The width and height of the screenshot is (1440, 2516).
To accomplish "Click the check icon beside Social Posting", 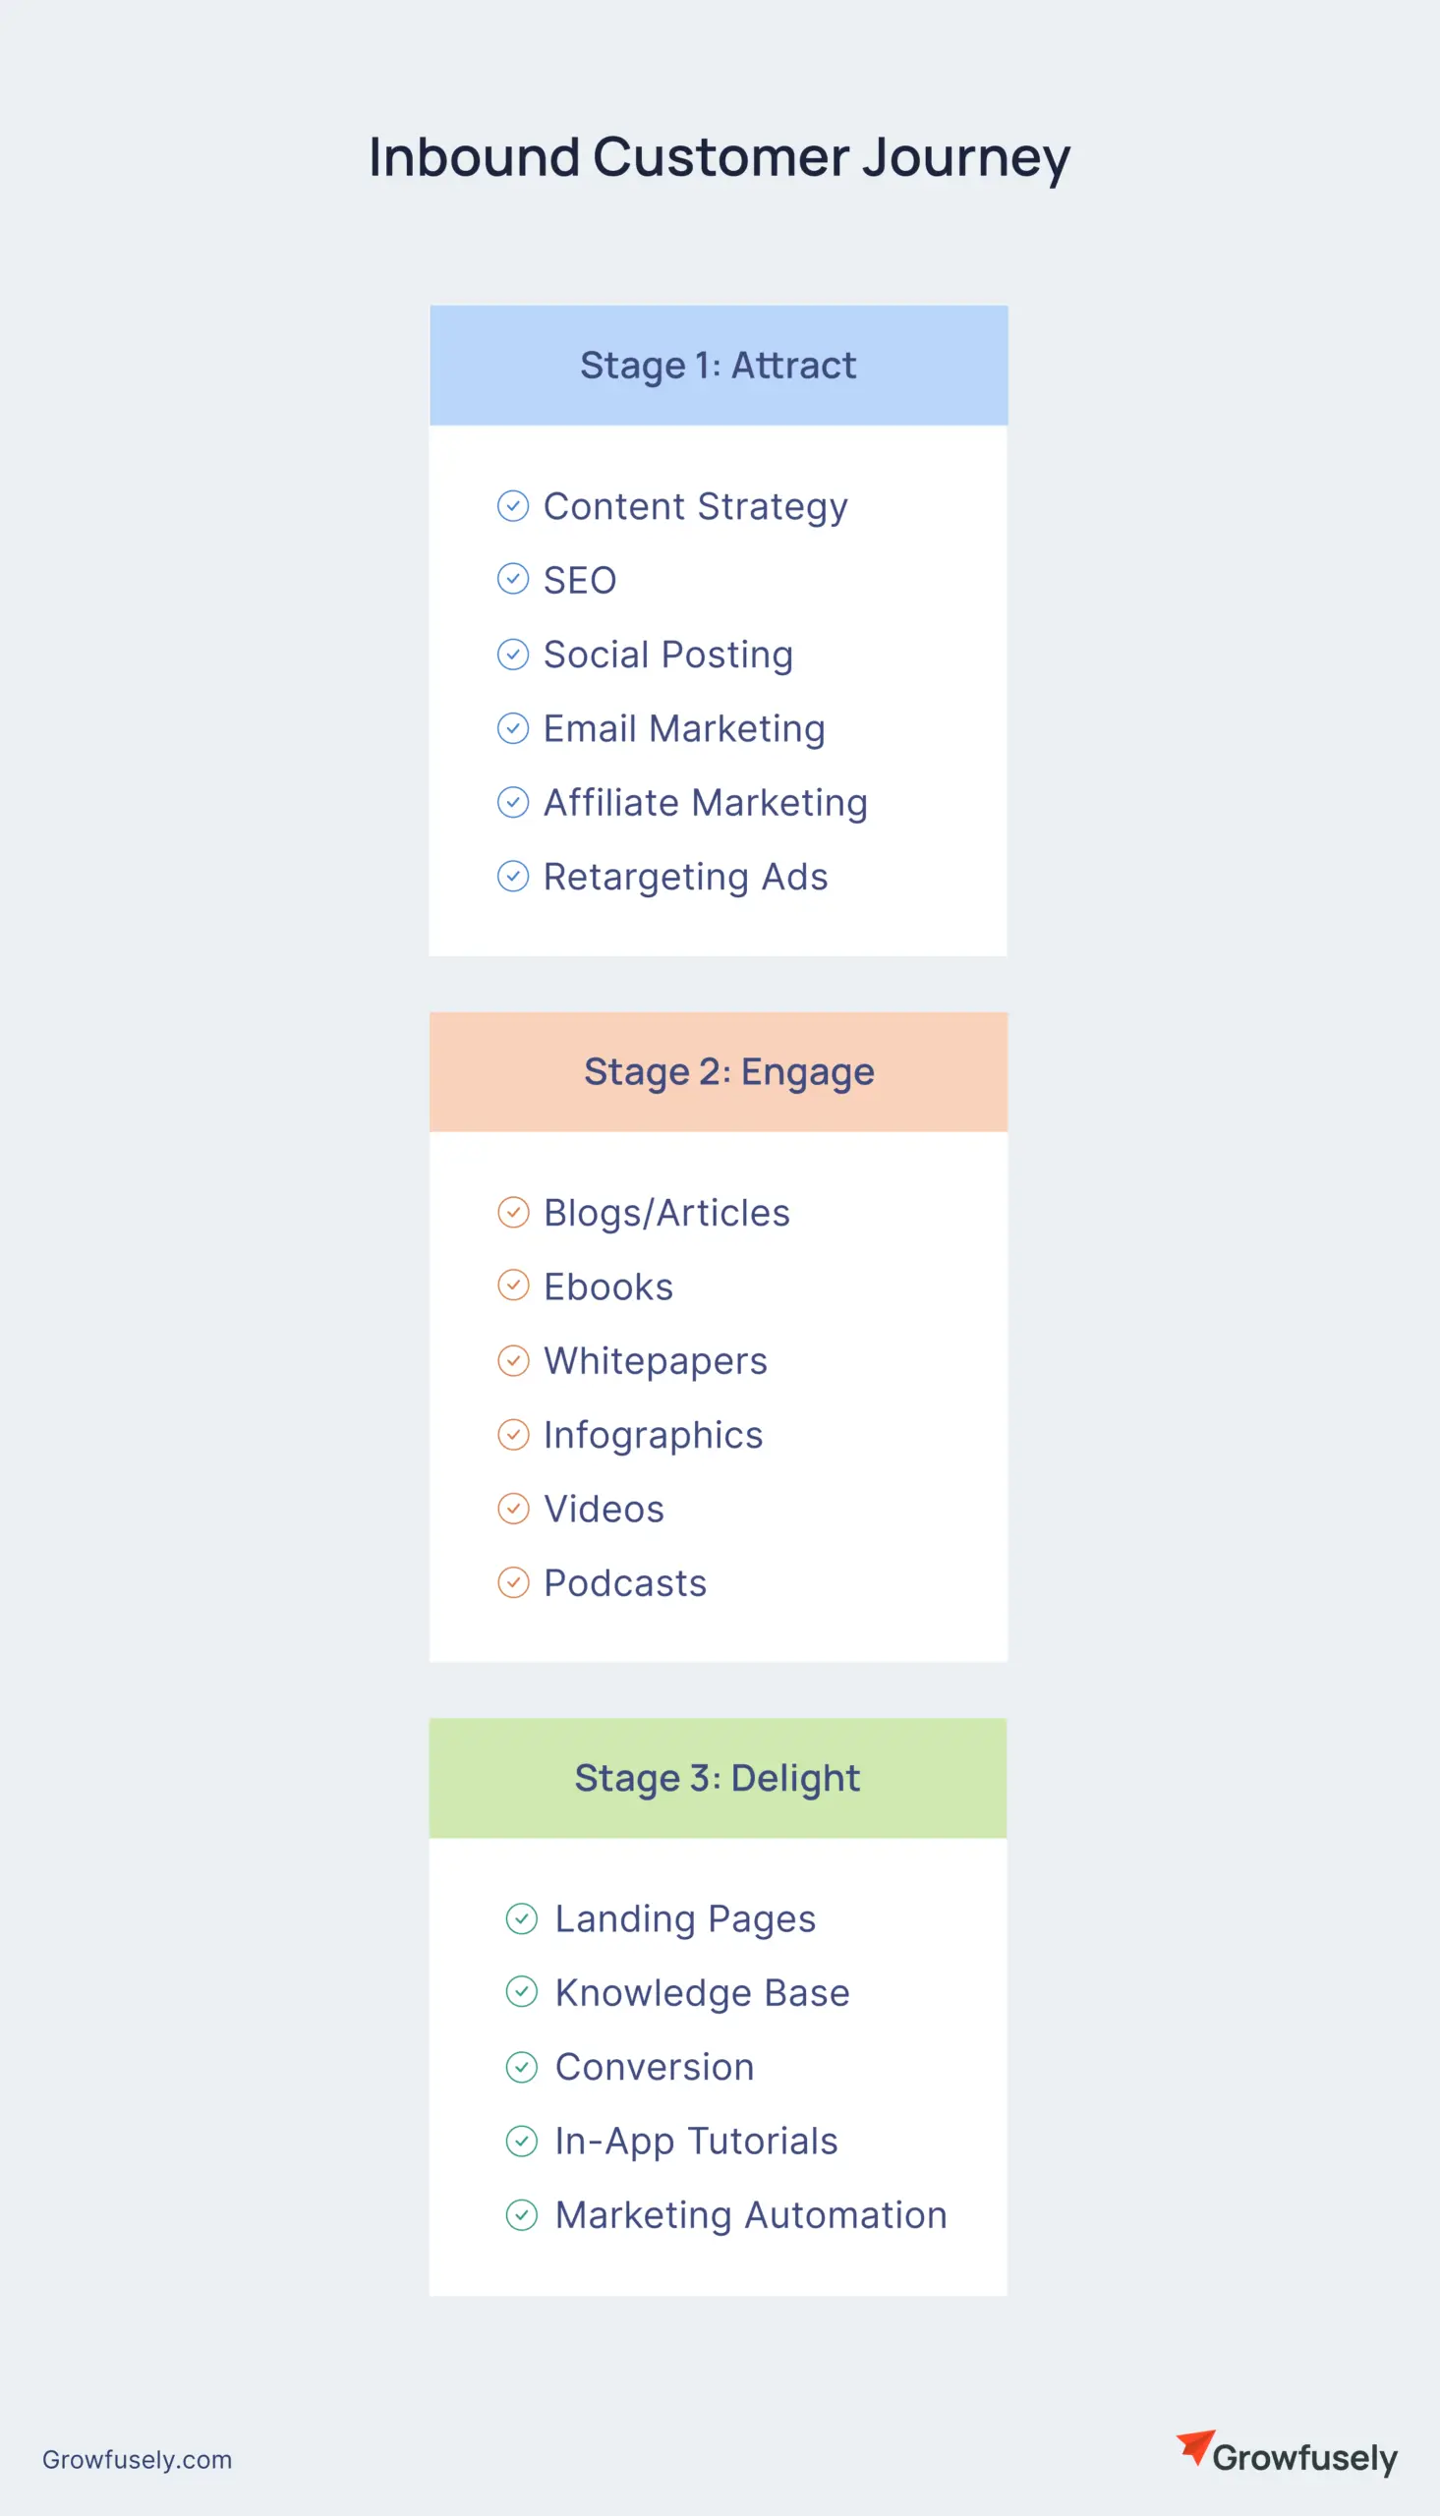I will (512, 655).
